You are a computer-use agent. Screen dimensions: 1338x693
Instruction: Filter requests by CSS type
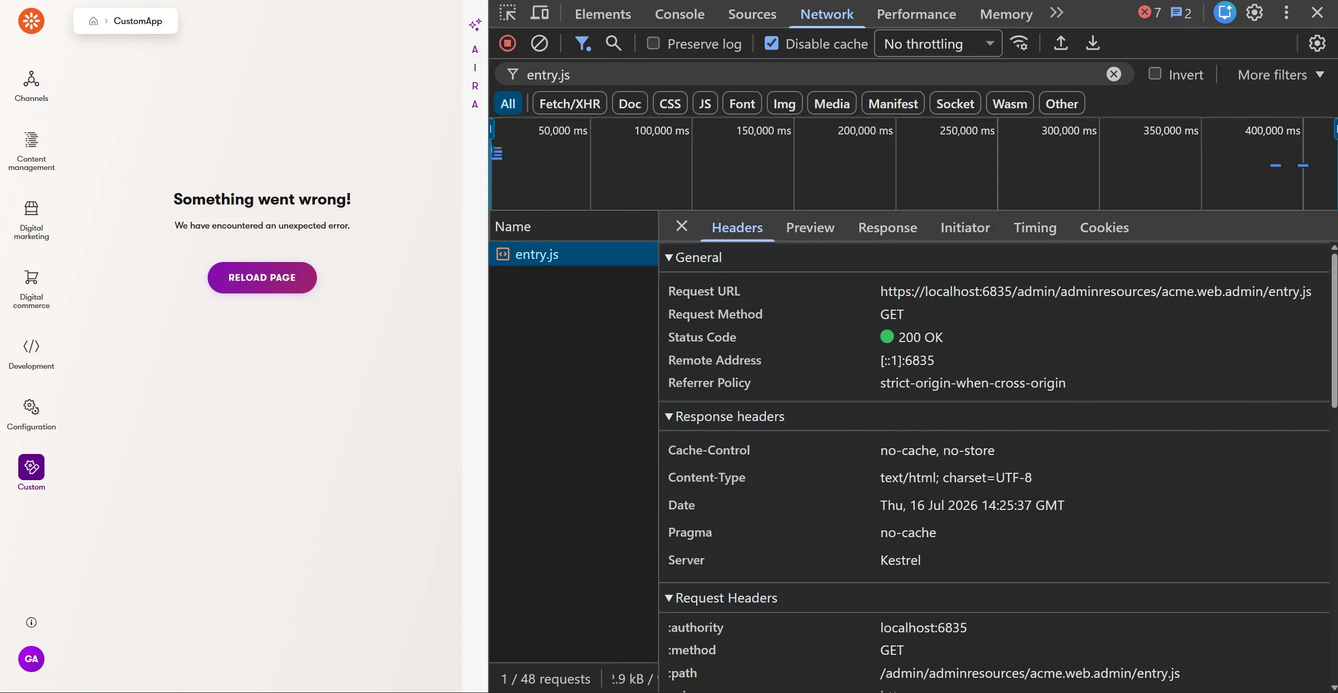670,104
